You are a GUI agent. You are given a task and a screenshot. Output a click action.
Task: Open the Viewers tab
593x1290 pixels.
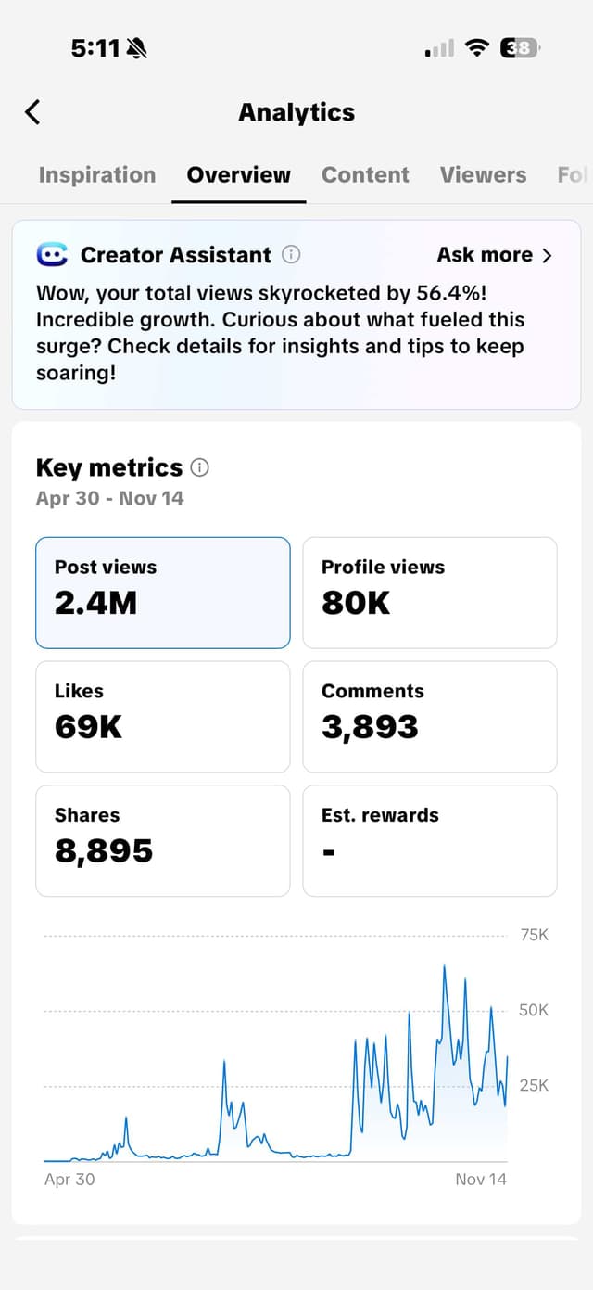pos(483,174)
